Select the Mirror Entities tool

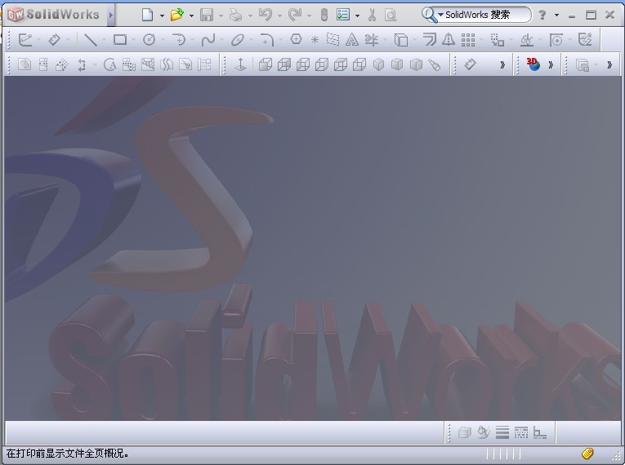449,40
